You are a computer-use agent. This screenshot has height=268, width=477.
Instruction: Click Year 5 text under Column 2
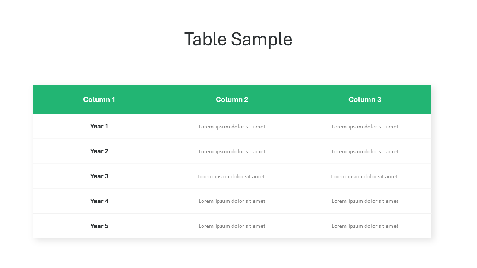click(x=232, y=226)
